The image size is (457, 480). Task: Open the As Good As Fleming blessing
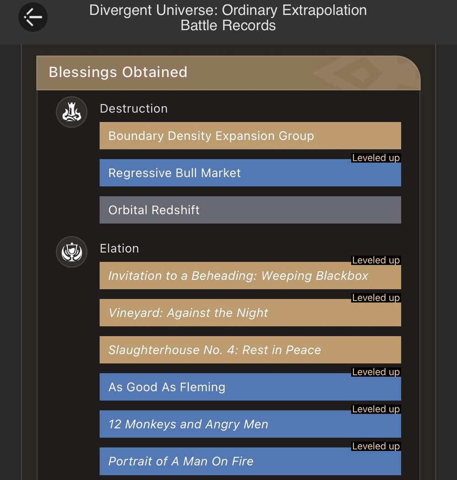[250, 388]
